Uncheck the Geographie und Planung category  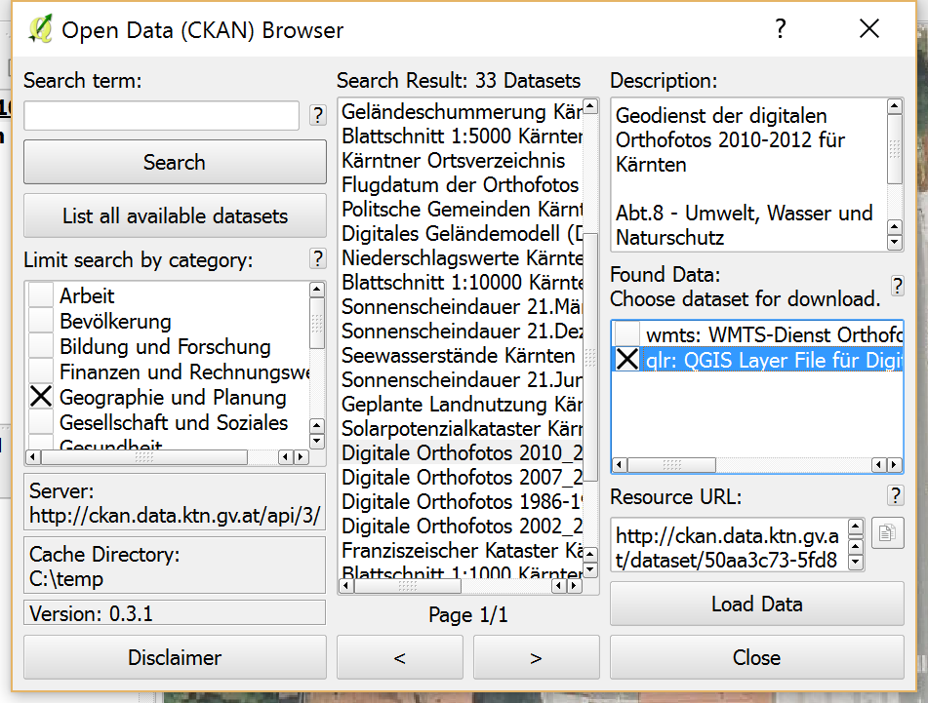tap(39, 397)
